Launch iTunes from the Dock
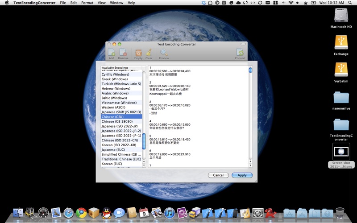This screenshot has height=223, width=357. point(170,213)
